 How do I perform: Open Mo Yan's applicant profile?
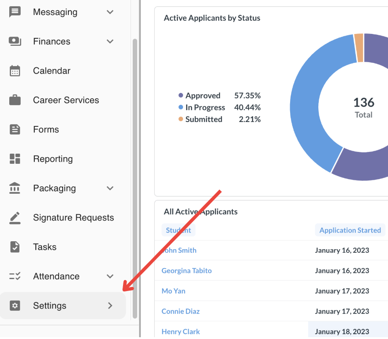point(173,291)
